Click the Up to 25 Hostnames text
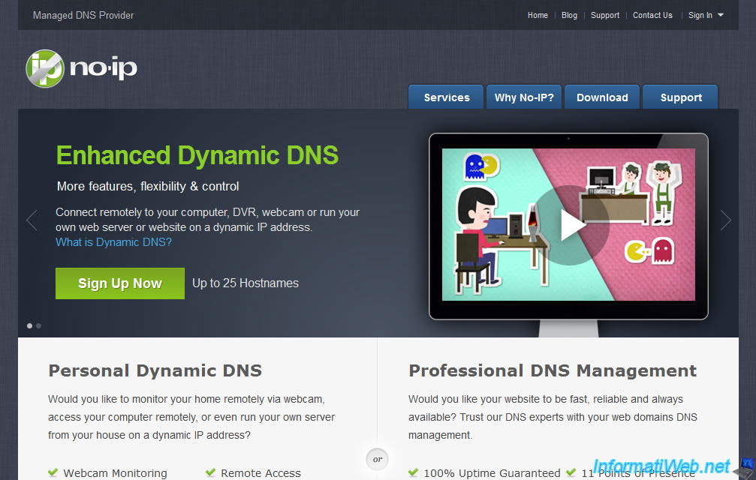The image size is (756, 480). point(245,283)
